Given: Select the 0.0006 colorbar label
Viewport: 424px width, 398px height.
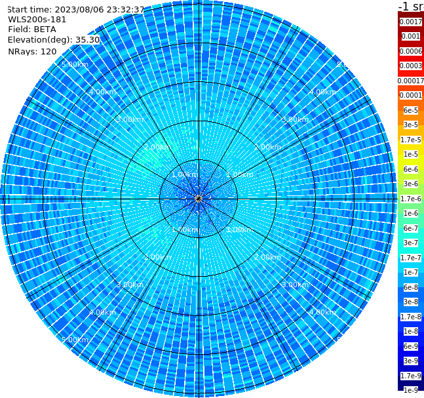Looking at the screenshot, I should [411, 51].
